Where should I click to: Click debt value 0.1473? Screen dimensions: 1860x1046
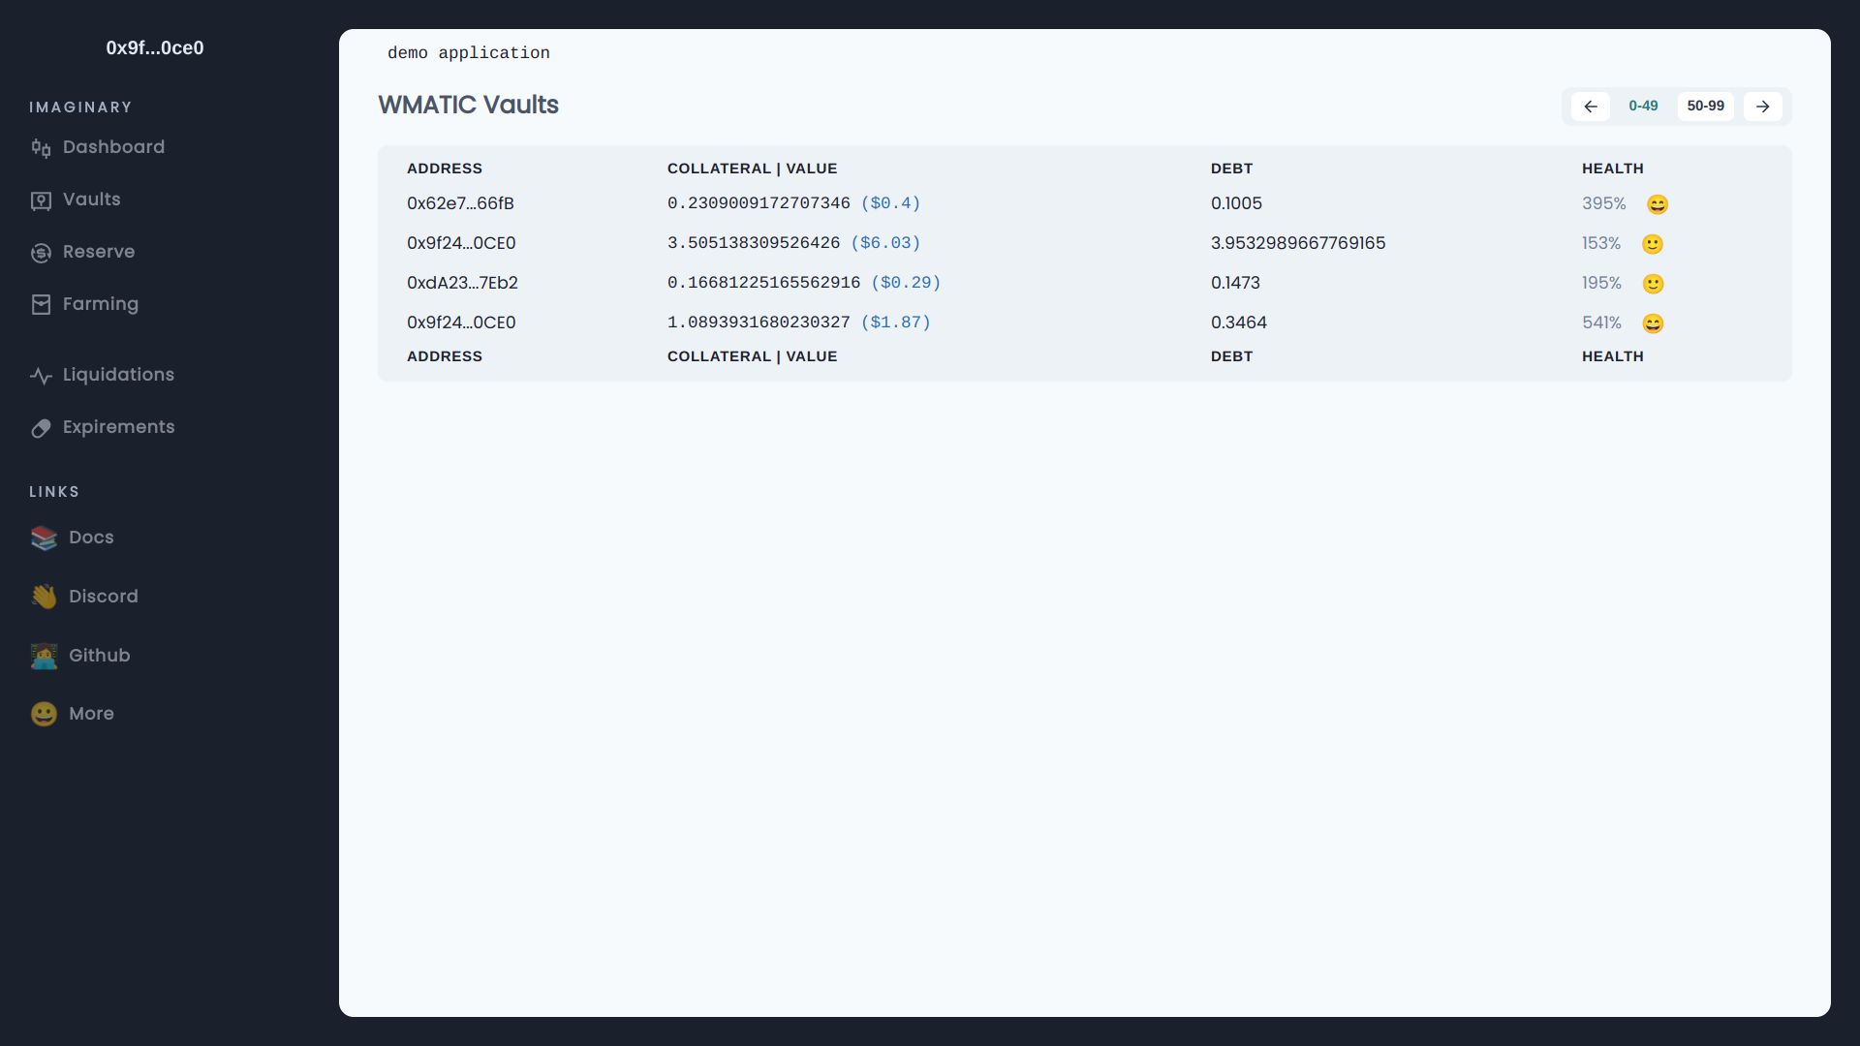pos(1235,283)
